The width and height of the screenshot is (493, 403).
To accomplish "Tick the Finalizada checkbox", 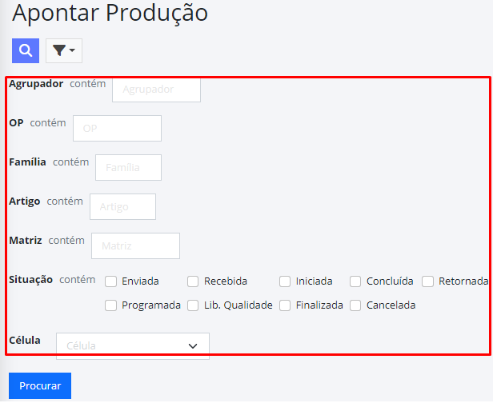I will pyautogui.click(x=285, y=305).
